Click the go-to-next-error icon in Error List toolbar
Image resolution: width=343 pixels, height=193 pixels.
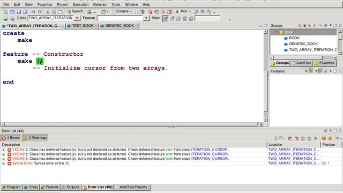(289, 138)
